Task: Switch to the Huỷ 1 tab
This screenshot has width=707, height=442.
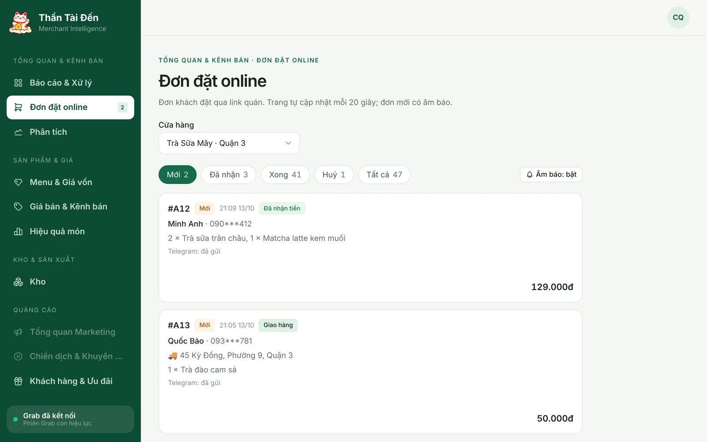Action: point(334,175)
